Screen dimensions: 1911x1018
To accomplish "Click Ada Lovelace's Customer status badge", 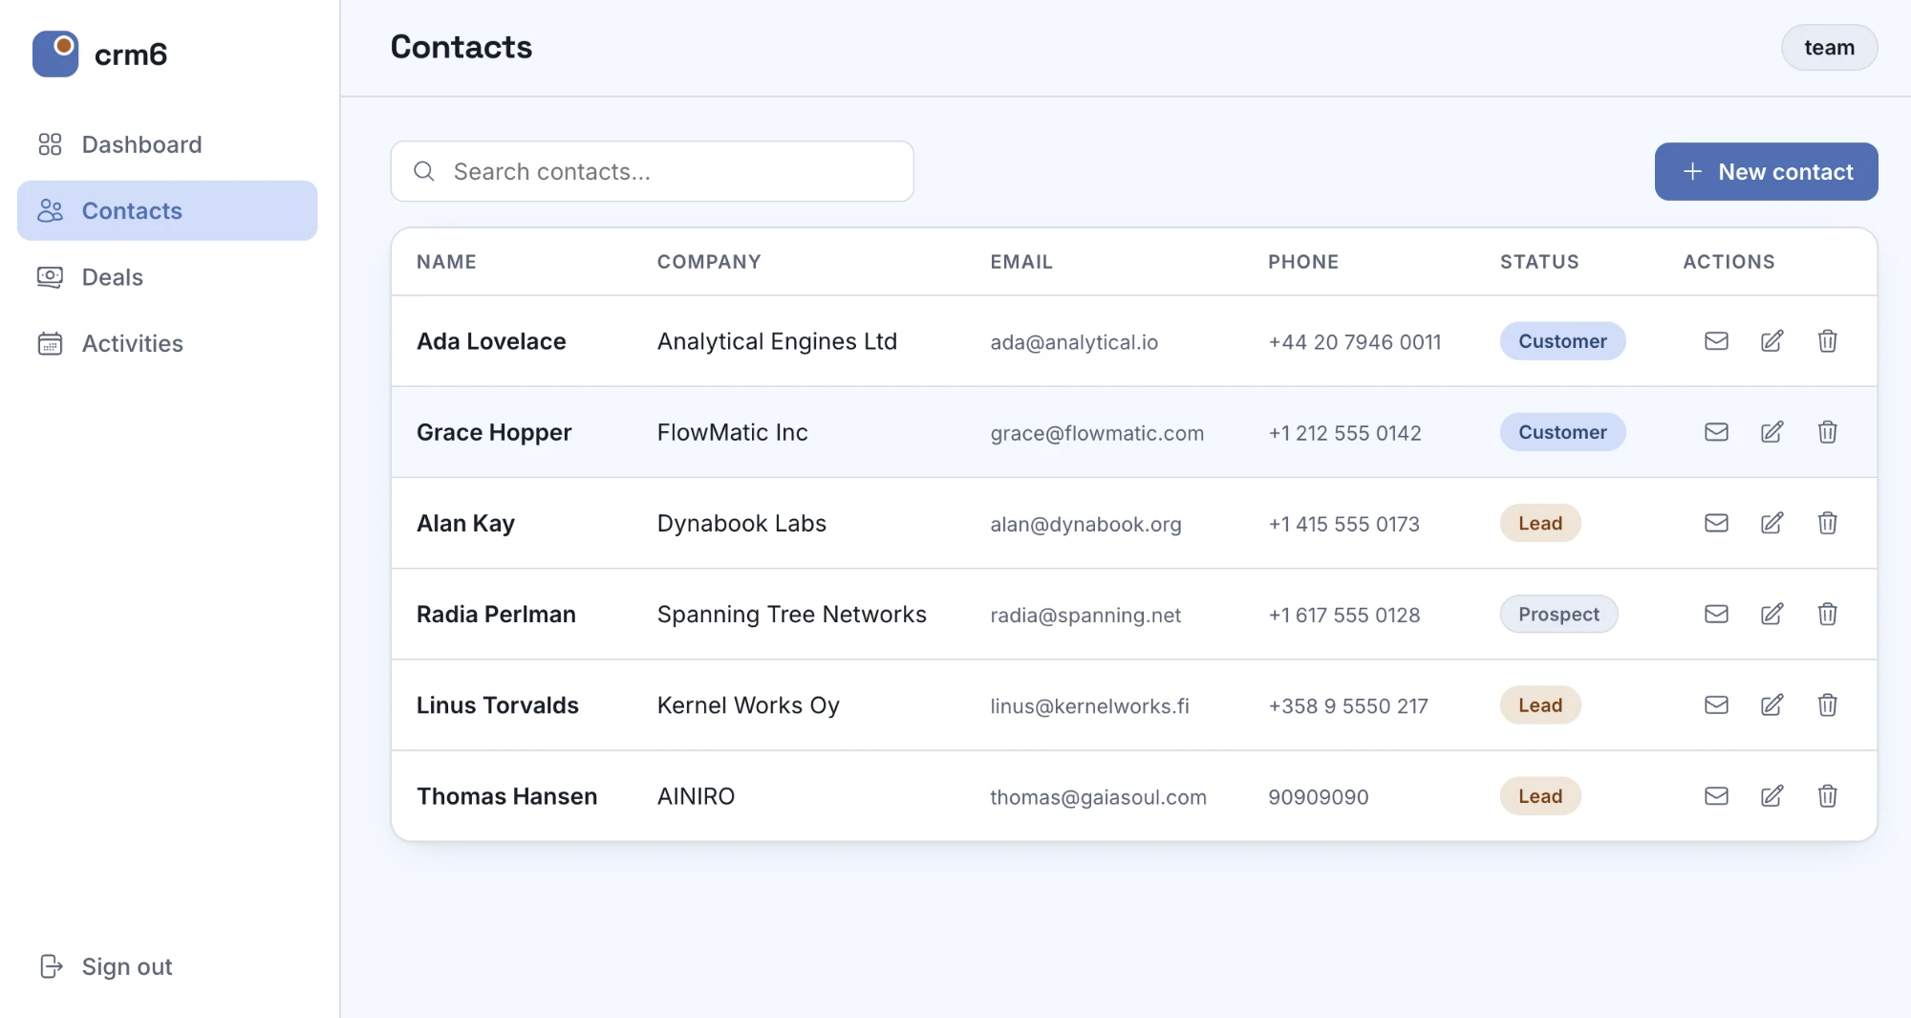I will coord(1562,341).
